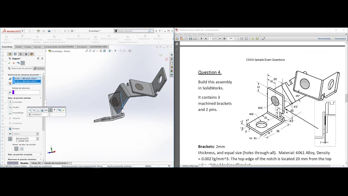Open the Diseño ribbon tab
This screenshot has height=196, width=348.
click(x=18, y=47)
